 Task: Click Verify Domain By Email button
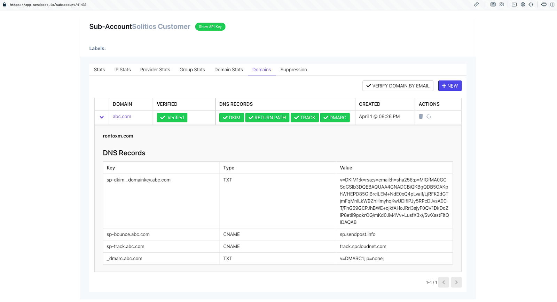point(398,86)
